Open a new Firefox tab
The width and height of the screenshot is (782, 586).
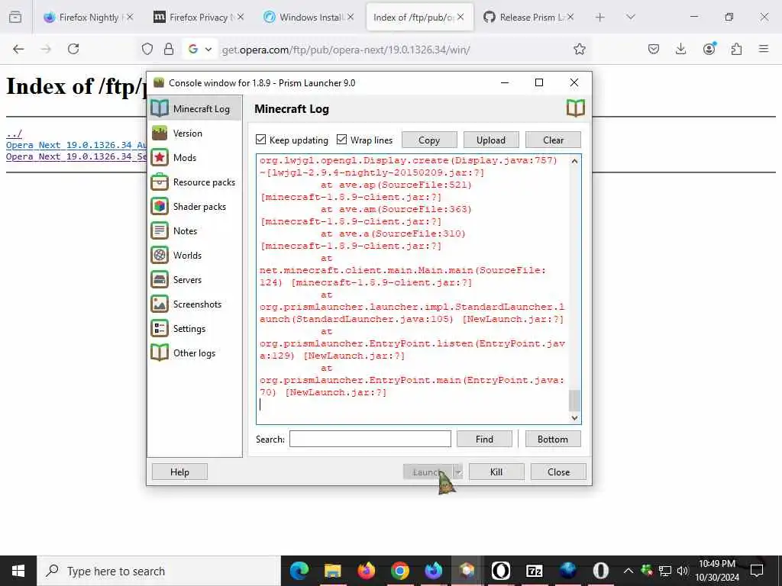click(x=600, y=17)
